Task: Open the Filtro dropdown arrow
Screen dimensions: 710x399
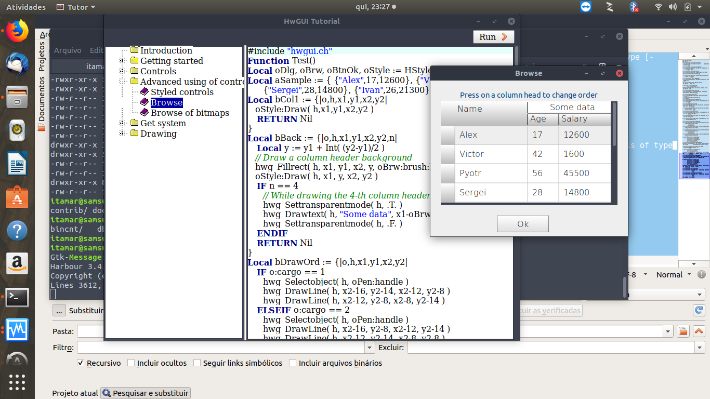Action: [370, 348]
